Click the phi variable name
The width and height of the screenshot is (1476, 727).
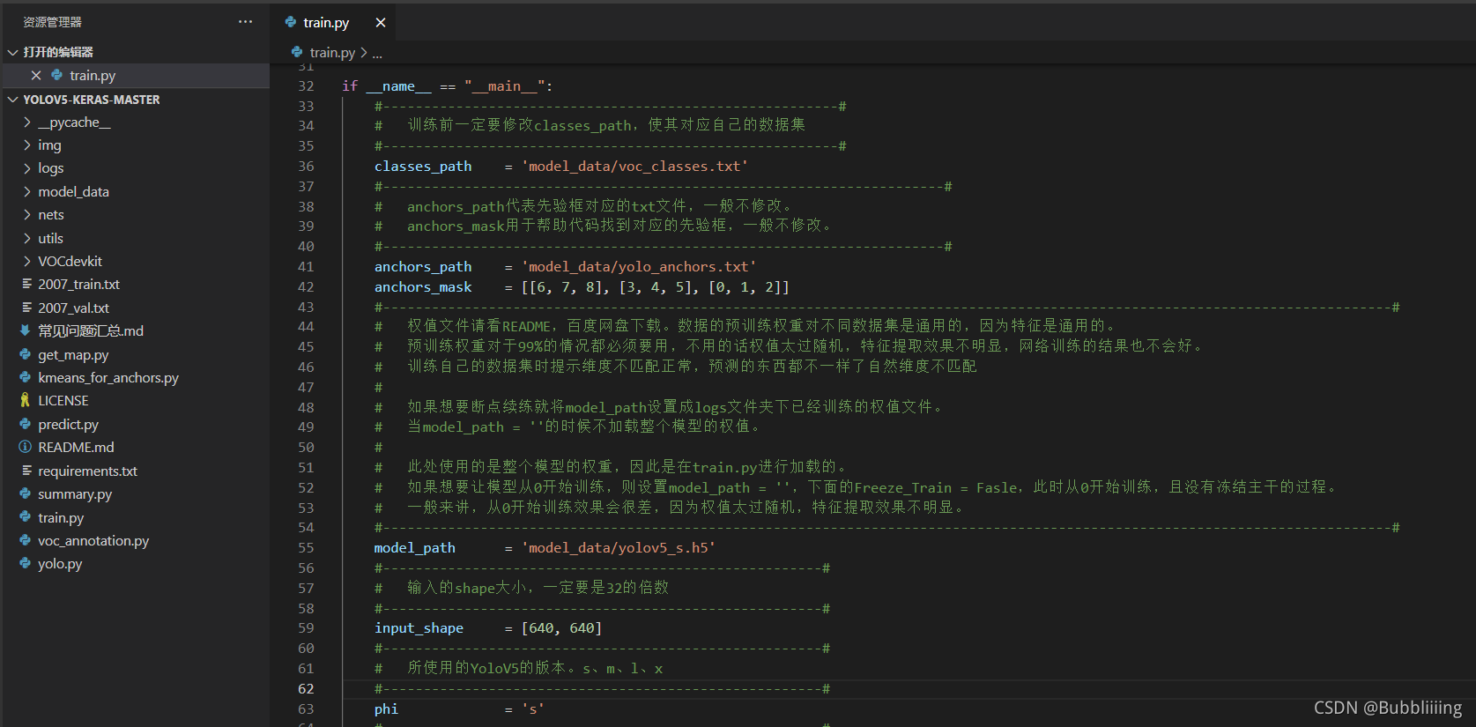point(386,709)
